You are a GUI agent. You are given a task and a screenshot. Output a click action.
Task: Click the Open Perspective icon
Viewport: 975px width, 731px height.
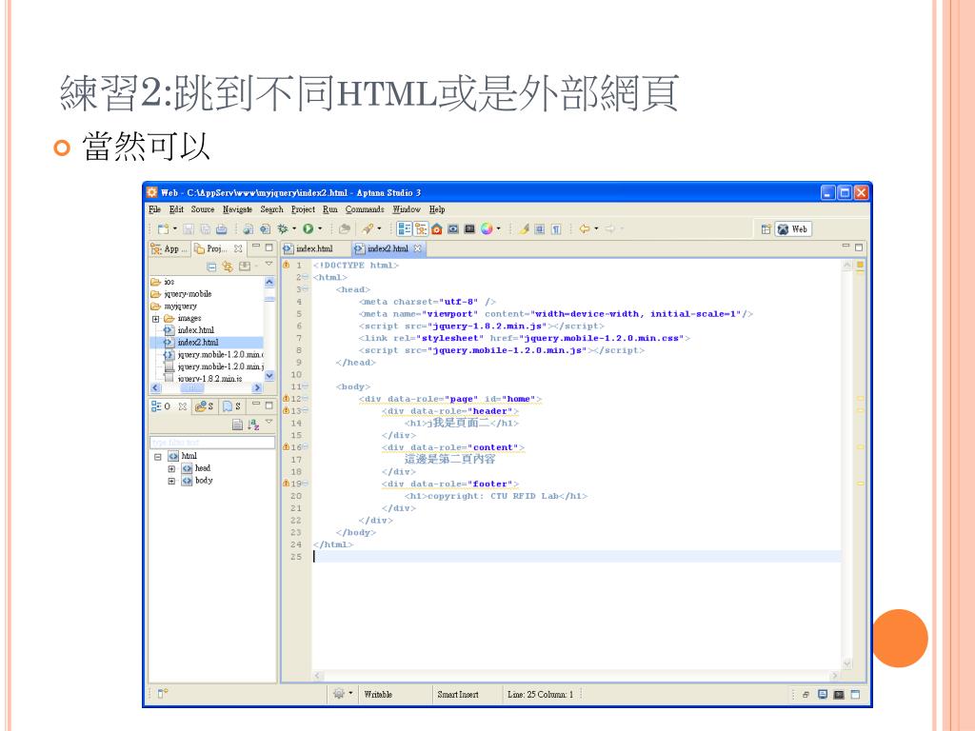pyautogui.click(x=766, y=229)
